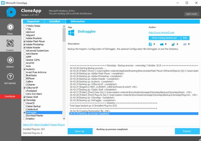
Task: Check the 7 Sticky Notes checkbox
Action: click(x=24, y=26)
